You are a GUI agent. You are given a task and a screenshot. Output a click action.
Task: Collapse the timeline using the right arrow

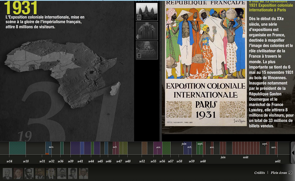pos(293,152)
